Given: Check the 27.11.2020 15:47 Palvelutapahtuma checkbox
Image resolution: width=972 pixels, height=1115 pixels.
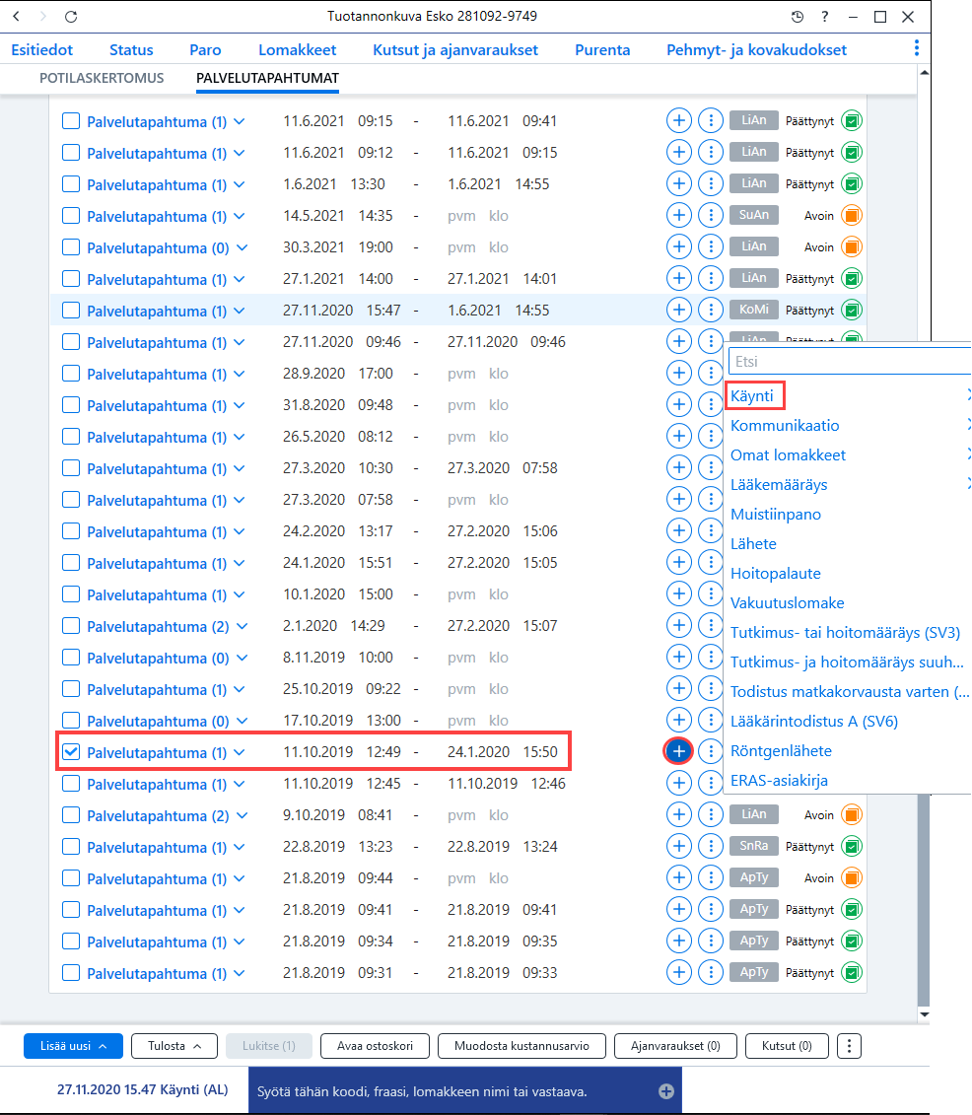Looking at the screenshot, I should (x=70, y=310).
